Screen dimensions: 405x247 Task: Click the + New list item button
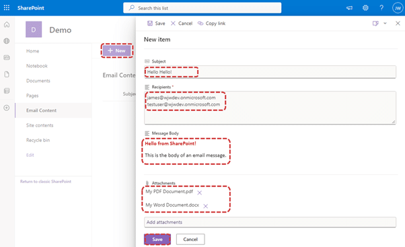tap(117, 50)
